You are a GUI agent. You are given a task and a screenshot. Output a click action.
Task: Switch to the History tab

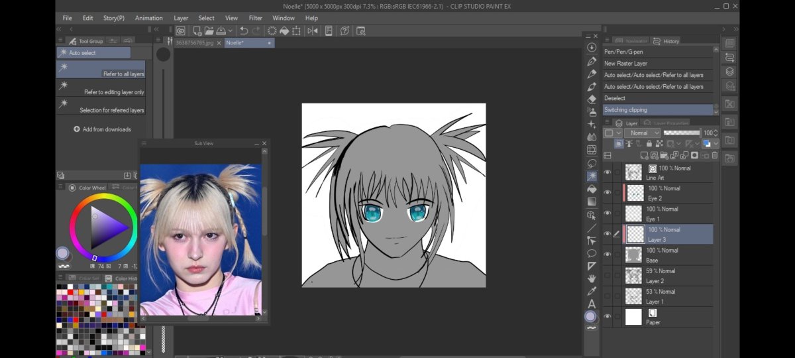point(666,41)
